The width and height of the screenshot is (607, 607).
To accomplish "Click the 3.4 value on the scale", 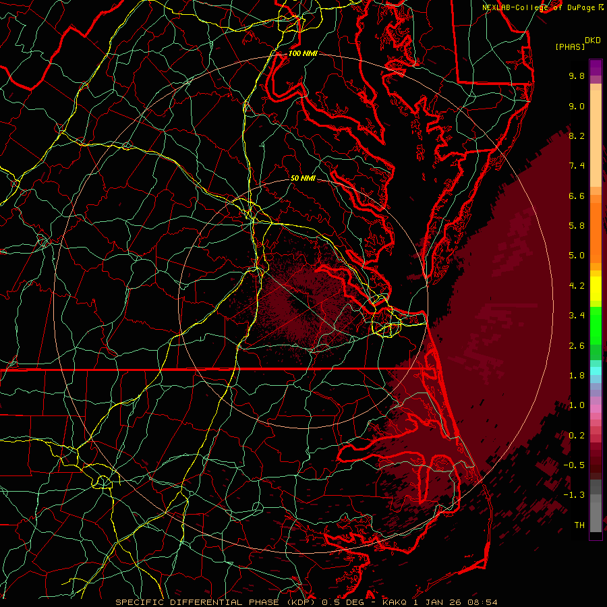I will (577, 316).
